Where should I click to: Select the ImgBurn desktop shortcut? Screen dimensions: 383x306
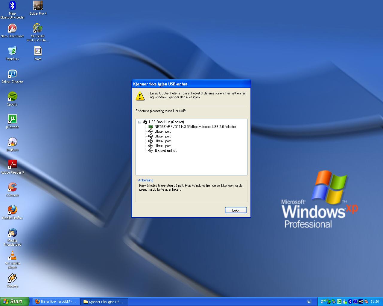click(x=12, y=144)
